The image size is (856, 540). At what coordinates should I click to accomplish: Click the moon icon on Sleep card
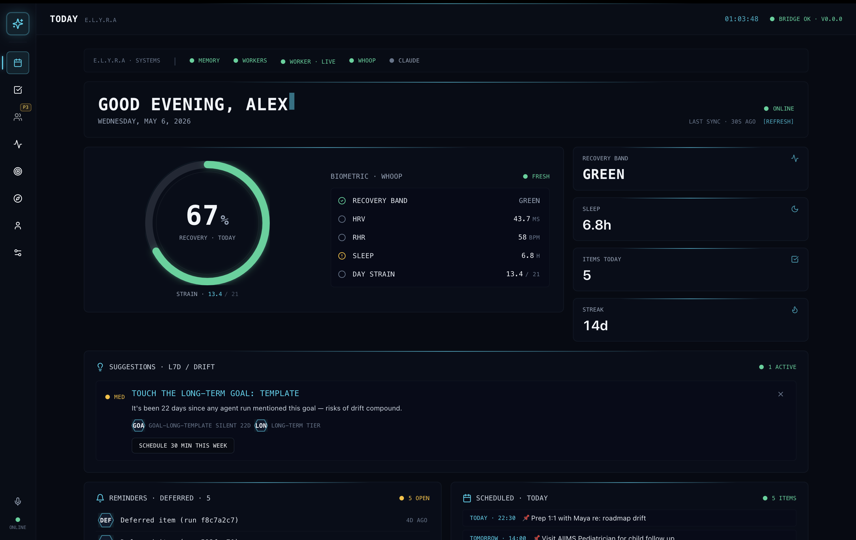[x=795, y=209]
